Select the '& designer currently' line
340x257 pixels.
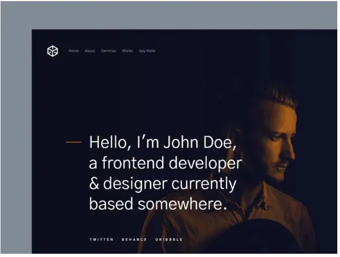pyautogui.click(x=162, y=184)
